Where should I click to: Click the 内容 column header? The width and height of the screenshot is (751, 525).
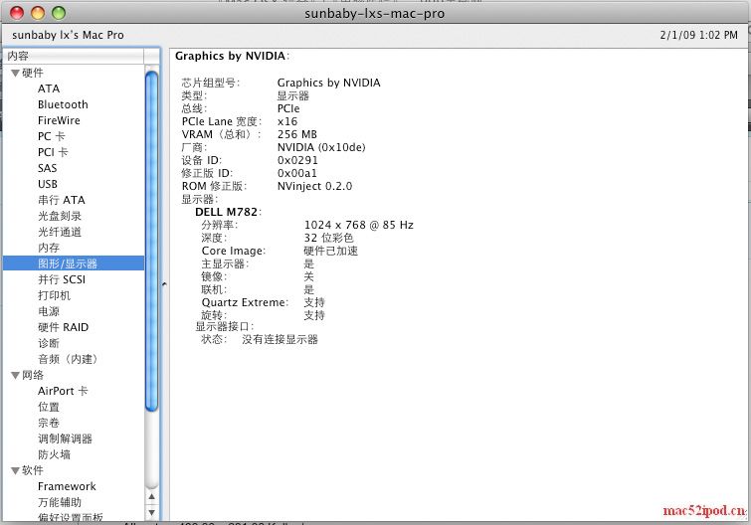(x=74, y=56)
